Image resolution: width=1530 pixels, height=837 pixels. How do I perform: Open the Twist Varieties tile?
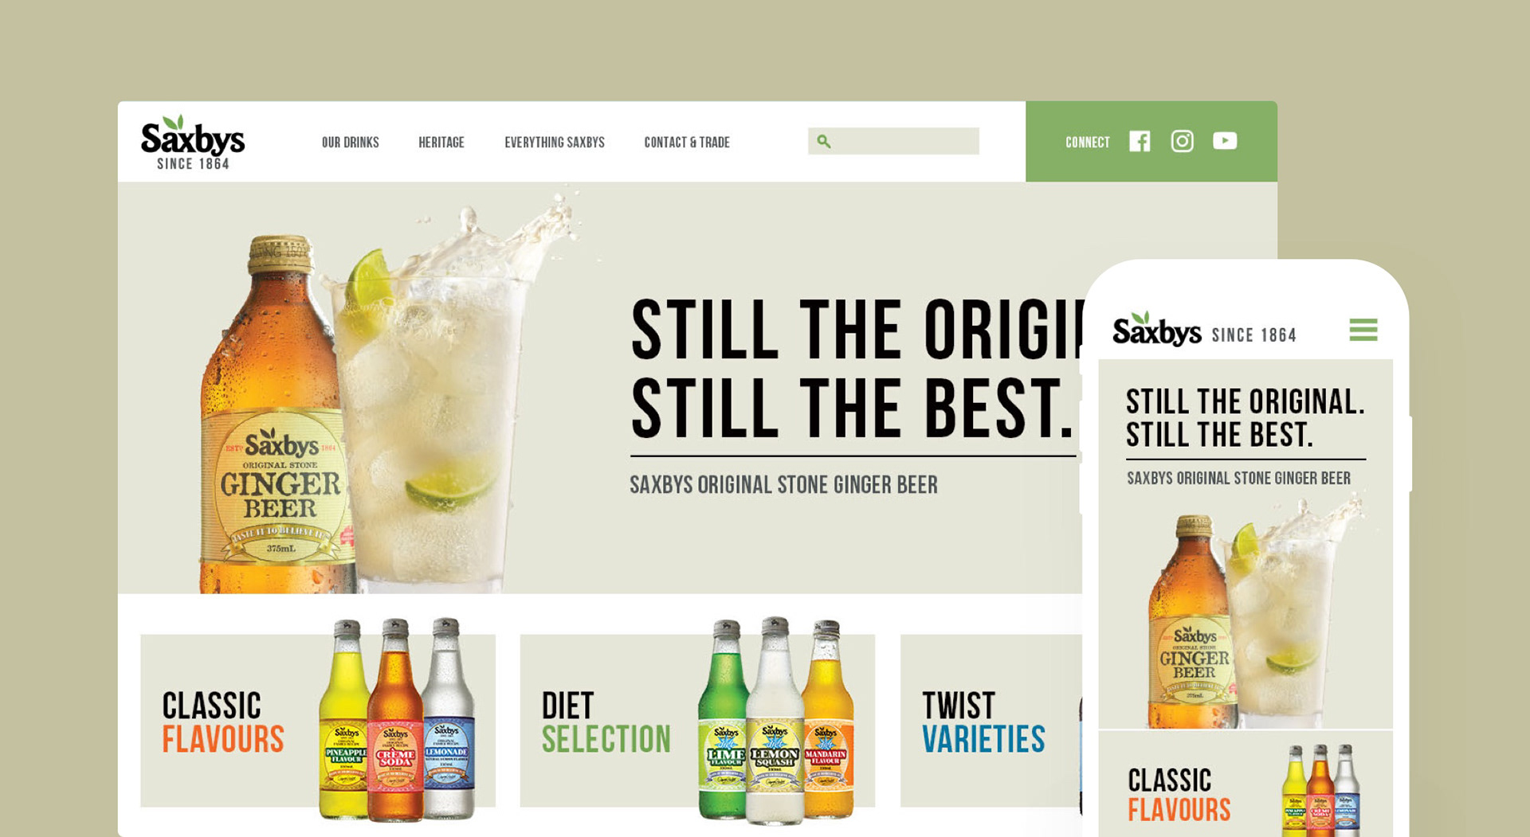tap(991, 721)
